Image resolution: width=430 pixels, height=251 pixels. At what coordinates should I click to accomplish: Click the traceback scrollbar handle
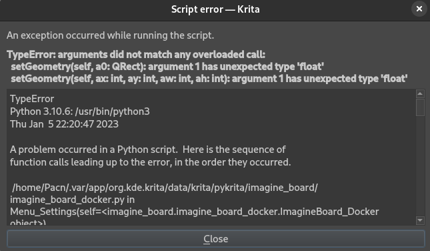420,107
